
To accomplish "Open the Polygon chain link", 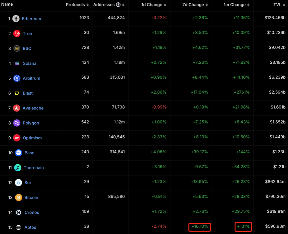I will pos(31,123).
